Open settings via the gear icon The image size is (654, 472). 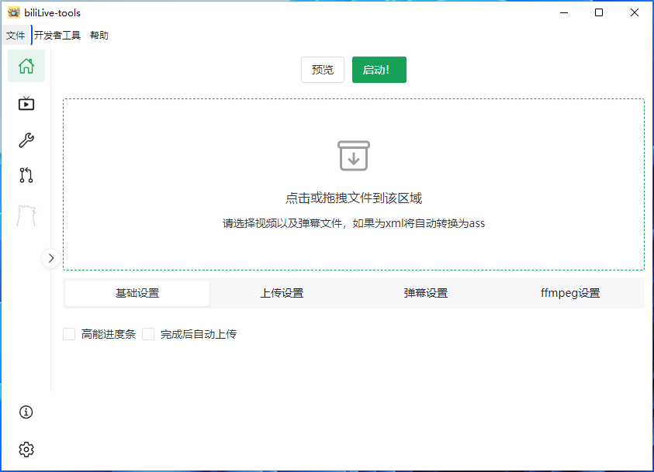pos(26,450)
